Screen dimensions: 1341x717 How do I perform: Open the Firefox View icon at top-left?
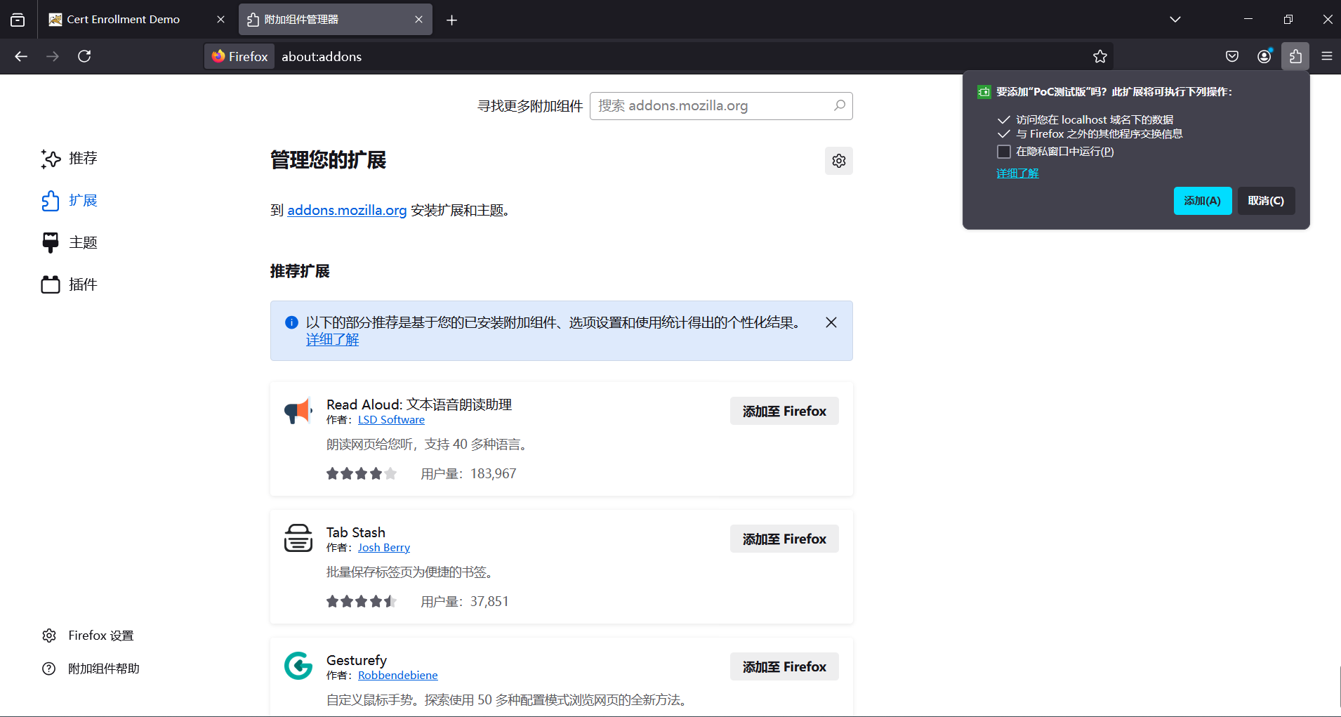click(18, 20)
